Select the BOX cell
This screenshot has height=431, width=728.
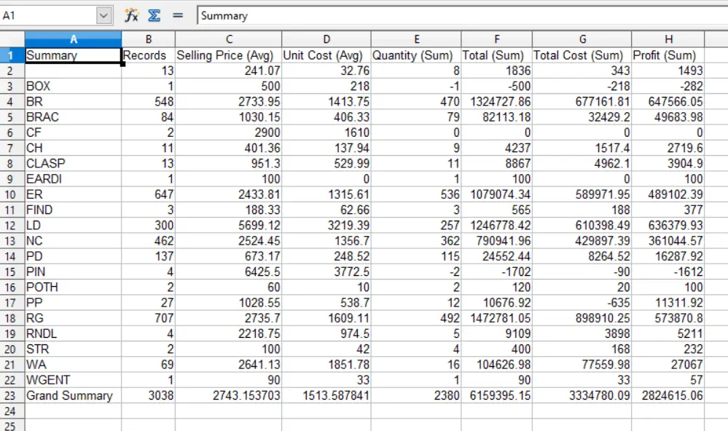74,87
